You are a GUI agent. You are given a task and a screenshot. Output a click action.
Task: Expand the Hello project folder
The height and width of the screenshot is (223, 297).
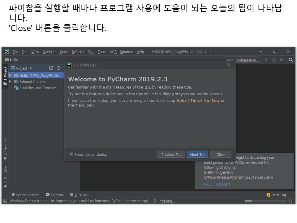(x=10, y=76)
